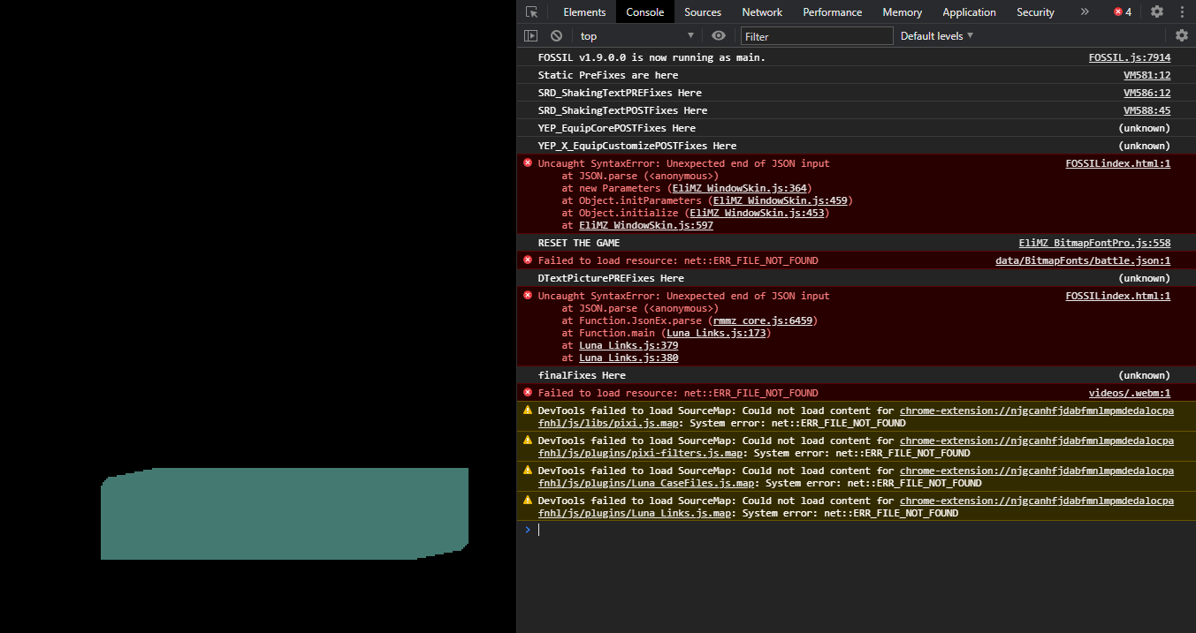Open the Application tab
The image size is (1196, 633).
point(969,12)
